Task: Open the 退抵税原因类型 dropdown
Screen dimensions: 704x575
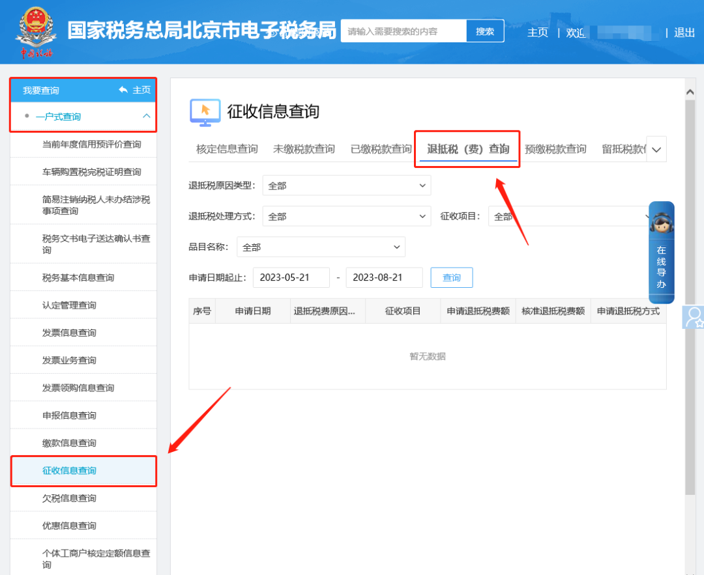Action: [x=346, y=186]
